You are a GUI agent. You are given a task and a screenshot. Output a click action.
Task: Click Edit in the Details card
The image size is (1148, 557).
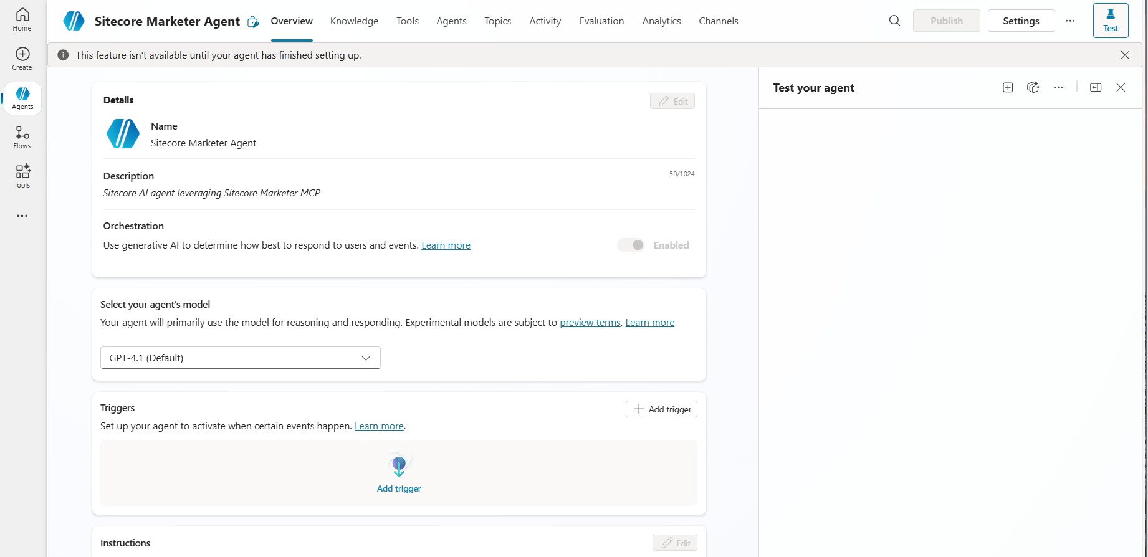pos(672,101)
